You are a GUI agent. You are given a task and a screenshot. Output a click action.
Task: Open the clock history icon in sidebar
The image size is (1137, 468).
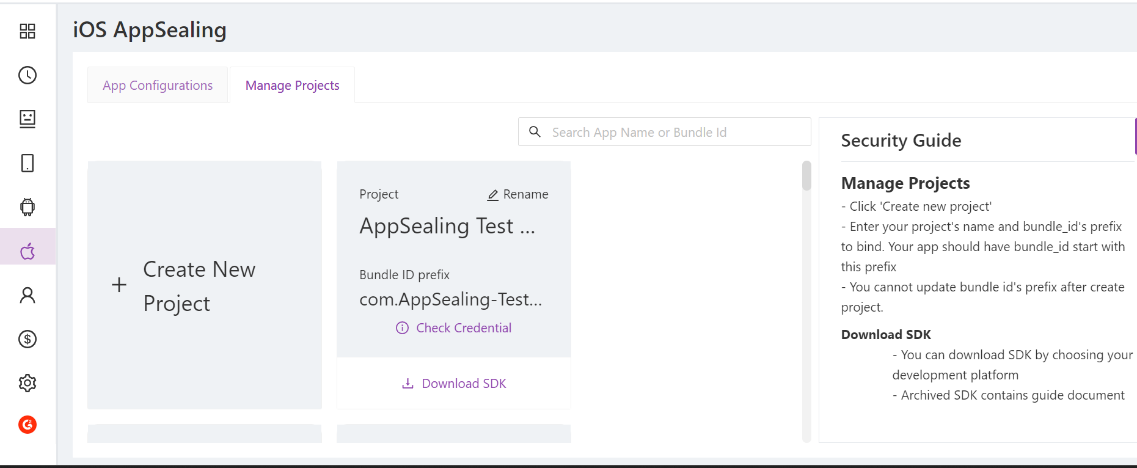pos(27,75)
